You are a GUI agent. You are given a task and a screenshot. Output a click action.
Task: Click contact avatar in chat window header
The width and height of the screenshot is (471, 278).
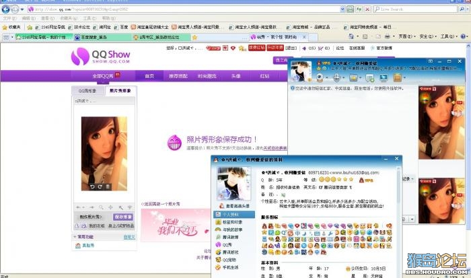(x=301, y=71)
